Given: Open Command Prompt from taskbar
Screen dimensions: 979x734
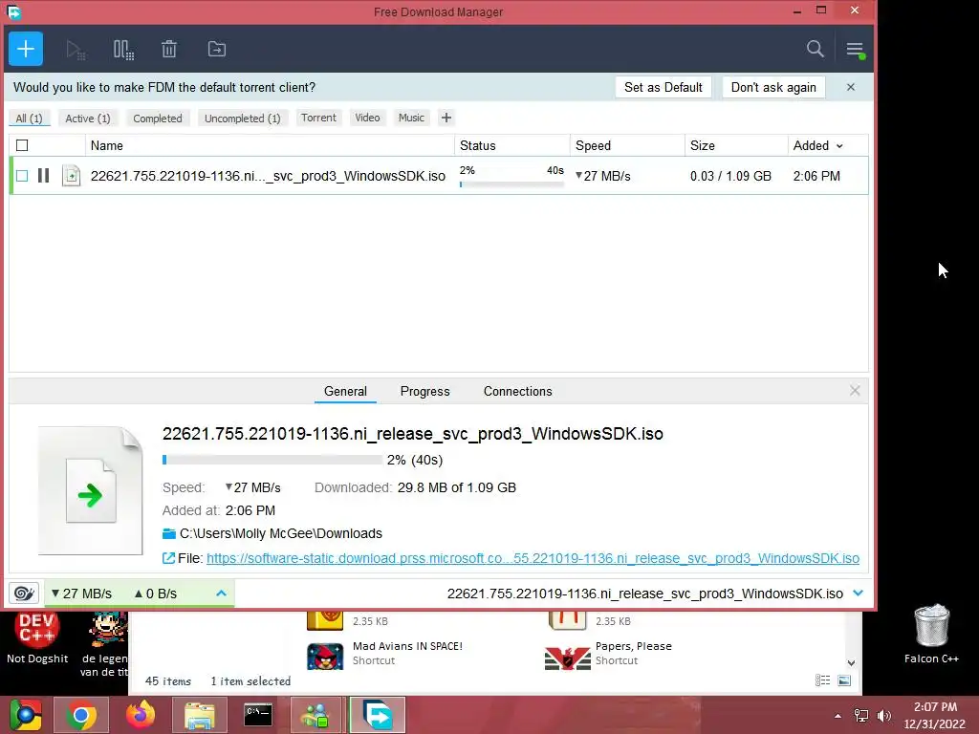Looking at the screenshot, I should pyautogui.click(x=258, y=715).
